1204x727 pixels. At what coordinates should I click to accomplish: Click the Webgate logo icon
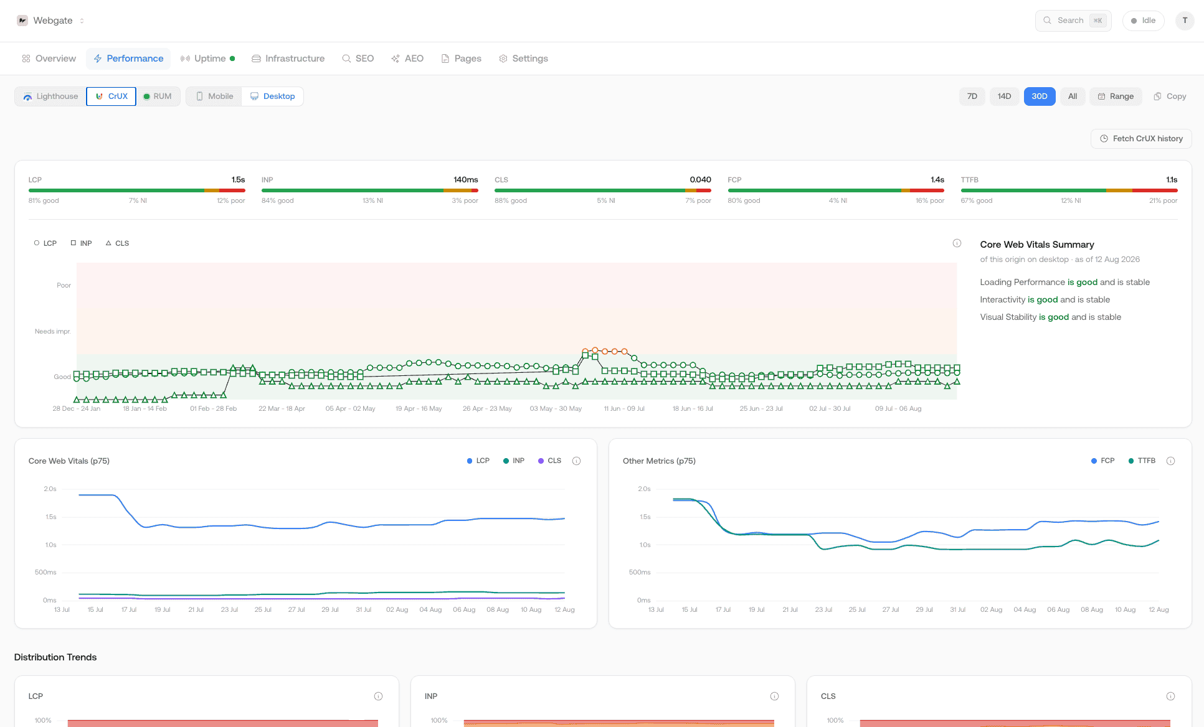pyautogui.click(x=22, y=21)
